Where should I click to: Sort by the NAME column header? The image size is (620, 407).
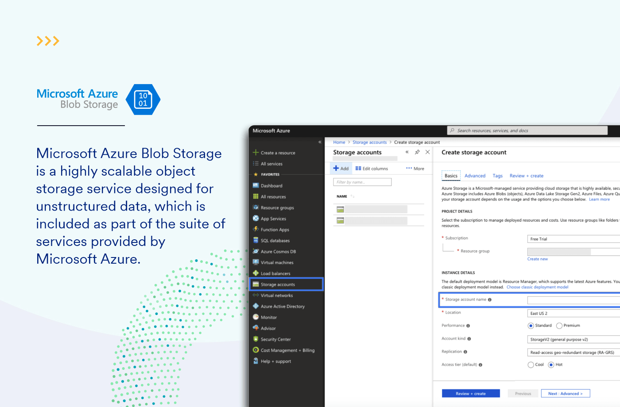point(342,196)
